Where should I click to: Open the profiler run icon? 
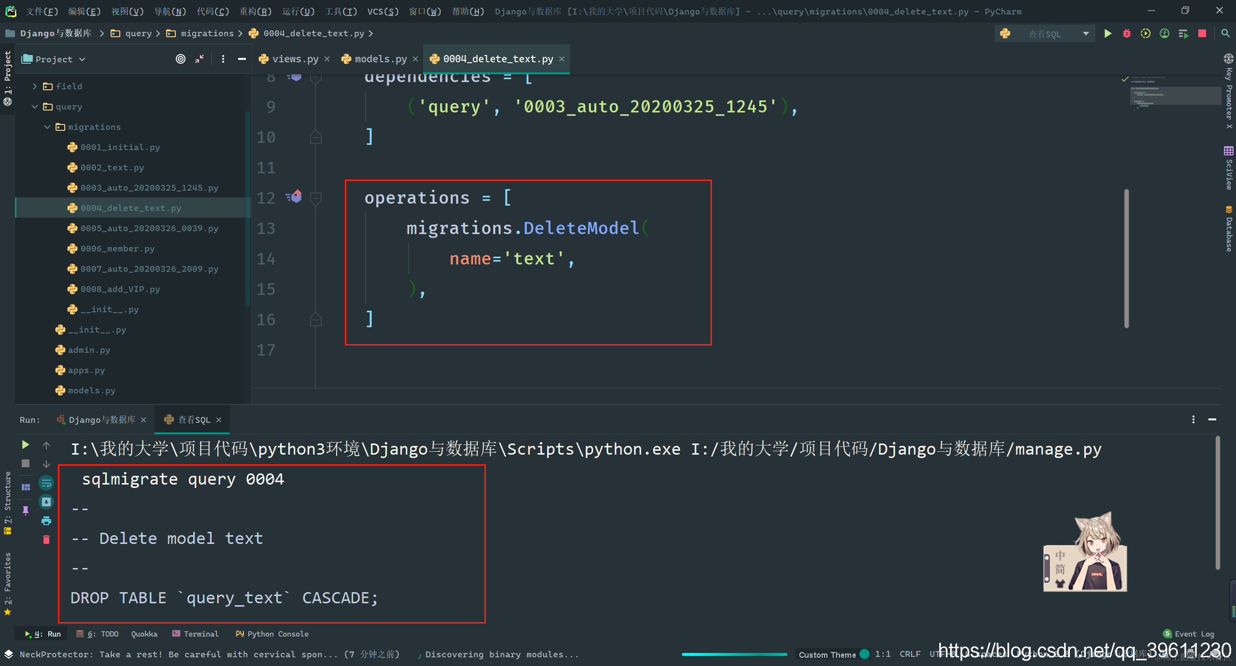pyautogui.click(x=1165, y=33)
